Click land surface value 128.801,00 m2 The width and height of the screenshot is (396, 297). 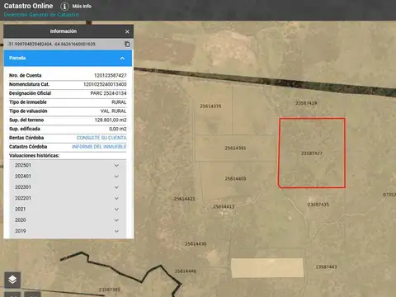click(x=111, y=120)
